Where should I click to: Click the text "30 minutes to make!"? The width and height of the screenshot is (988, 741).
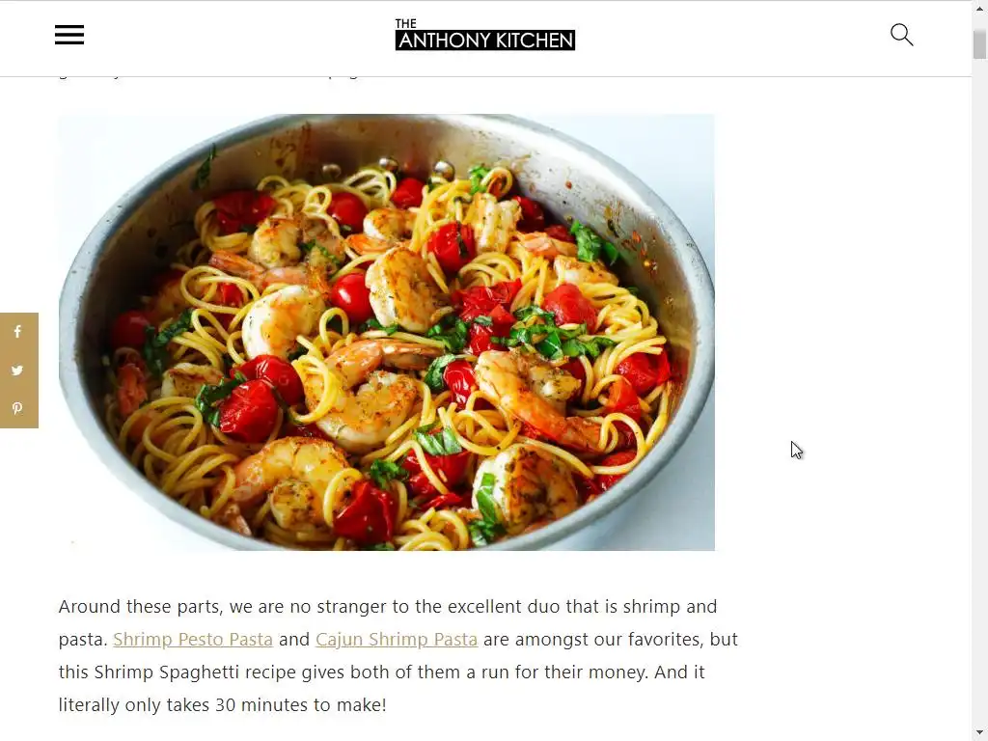tap(301, 704)
